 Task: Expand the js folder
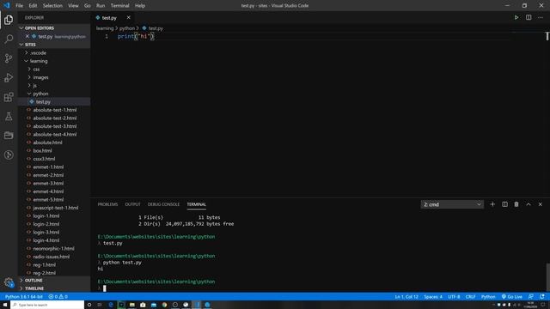(54, 86)
